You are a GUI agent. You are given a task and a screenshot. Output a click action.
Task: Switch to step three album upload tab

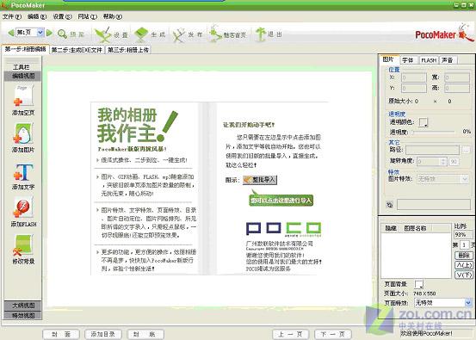coord(128,50)
